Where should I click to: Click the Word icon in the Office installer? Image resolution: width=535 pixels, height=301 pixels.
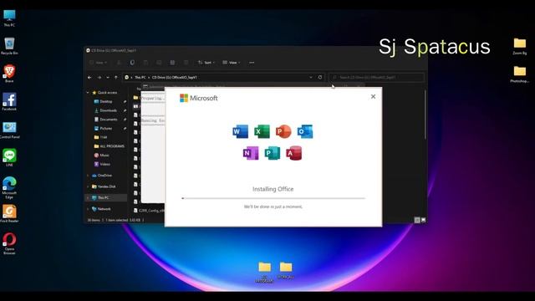pos(240,131)
